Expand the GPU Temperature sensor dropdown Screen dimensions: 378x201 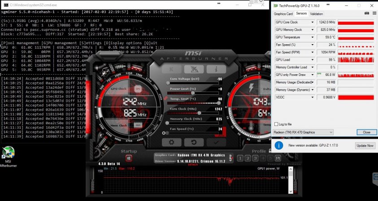[313, 37]
